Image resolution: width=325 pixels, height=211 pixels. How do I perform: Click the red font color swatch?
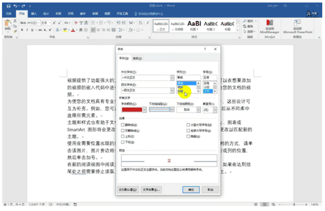[x=132, y=109]
